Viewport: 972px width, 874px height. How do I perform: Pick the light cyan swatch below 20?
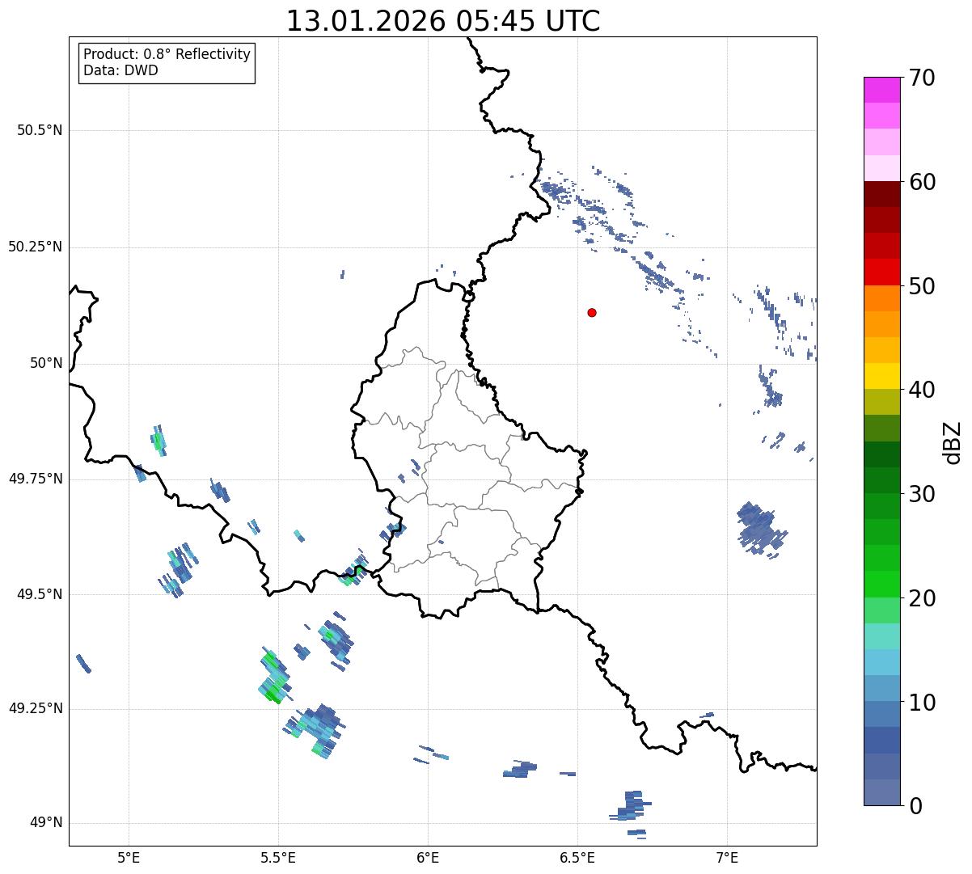(x=881, y=636)
